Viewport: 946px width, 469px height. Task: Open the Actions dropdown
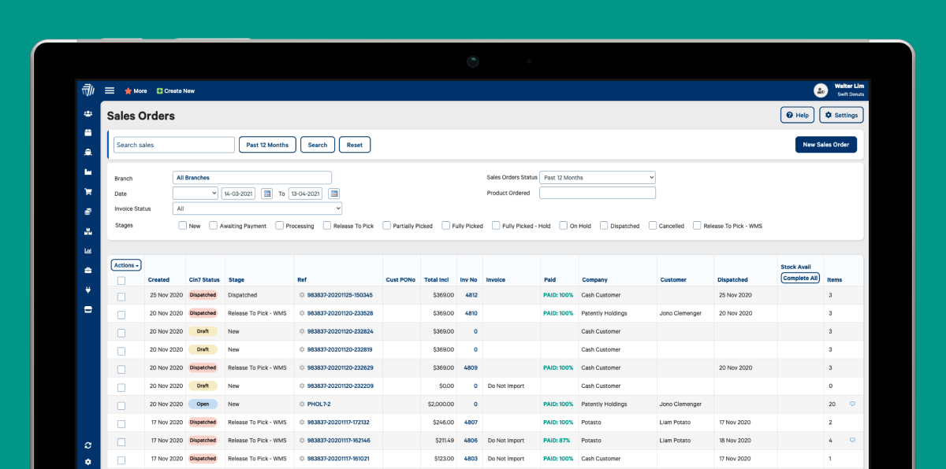point(126,265)
